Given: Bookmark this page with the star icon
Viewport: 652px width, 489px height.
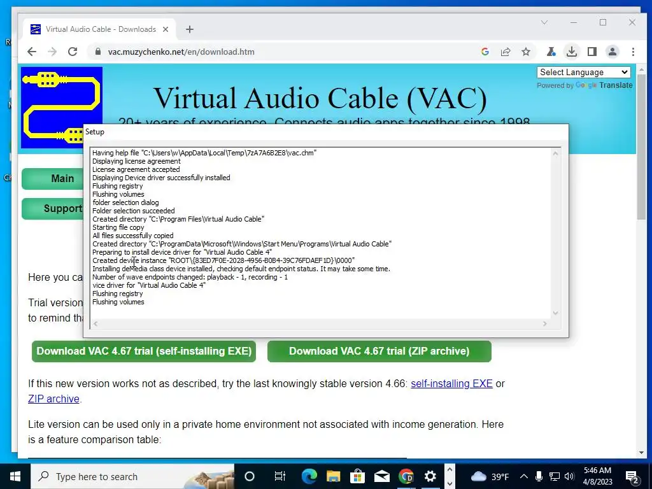Looking at the screenshot, I should pos(526,52).
